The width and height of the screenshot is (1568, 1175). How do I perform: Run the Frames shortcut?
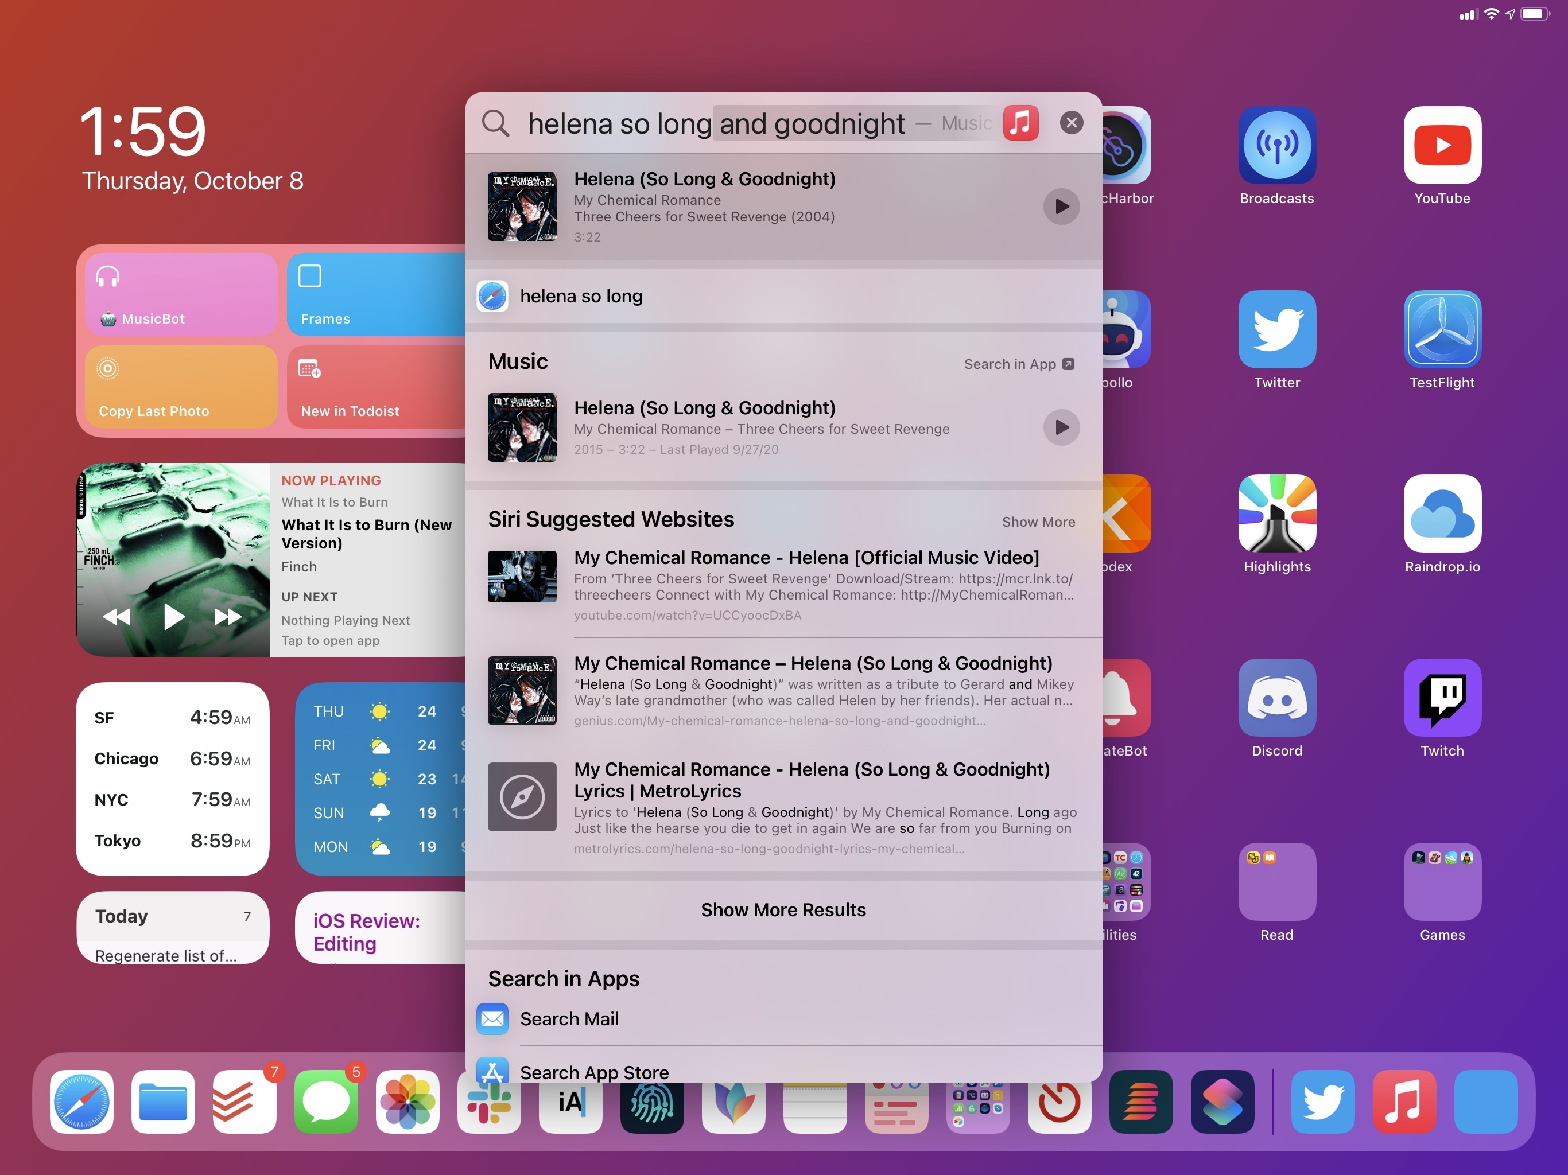click(x=377, y=294)
